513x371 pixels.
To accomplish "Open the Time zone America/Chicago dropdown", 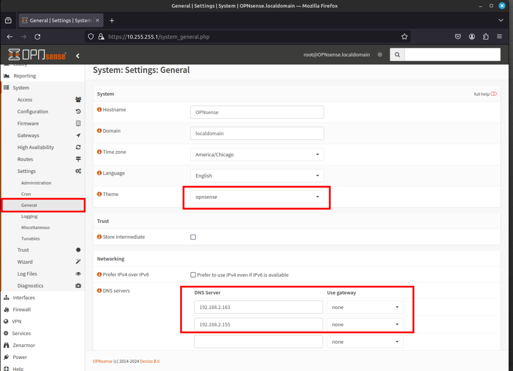I will click(257, 154).
